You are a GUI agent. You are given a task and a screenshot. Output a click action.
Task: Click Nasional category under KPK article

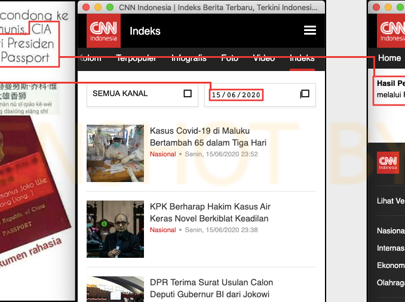tap(162, 230)
